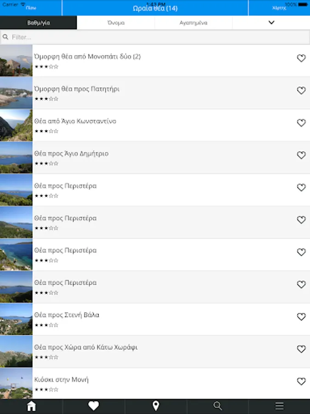Expand the sort options chevron
Screen dimensions: 310x414
[x=271, y=23]
